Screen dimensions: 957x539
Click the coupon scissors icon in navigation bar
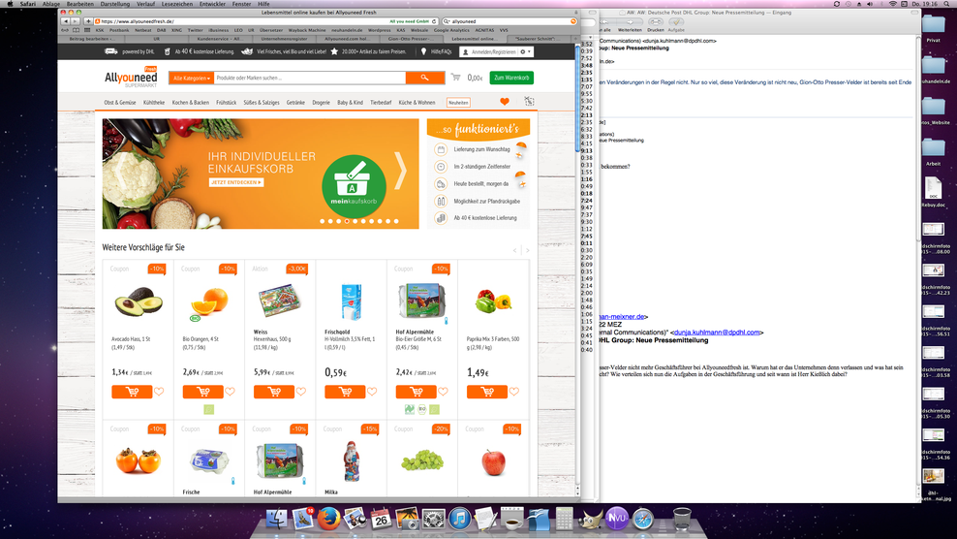[x=529, y=102]
